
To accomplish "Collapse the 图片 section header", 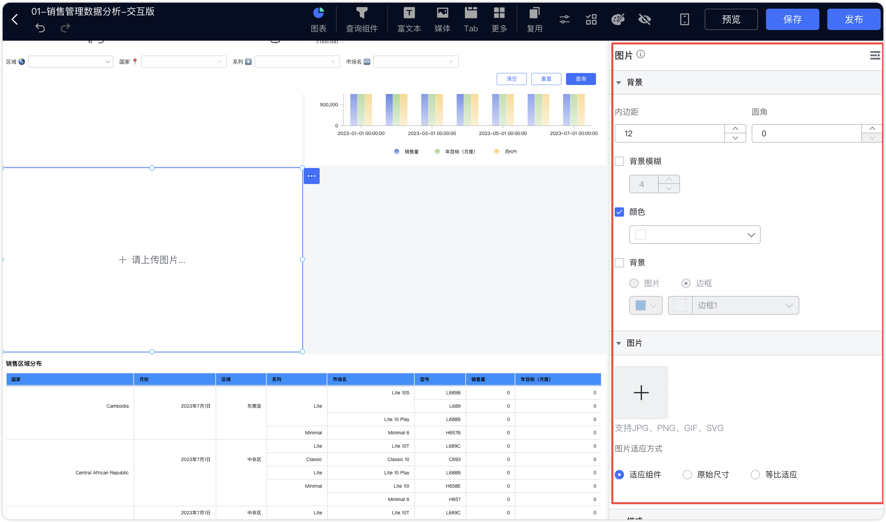I will click(x=746, y=343).
